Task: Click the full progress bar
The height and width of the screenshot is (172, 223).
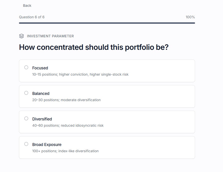Action: (107, 23)
